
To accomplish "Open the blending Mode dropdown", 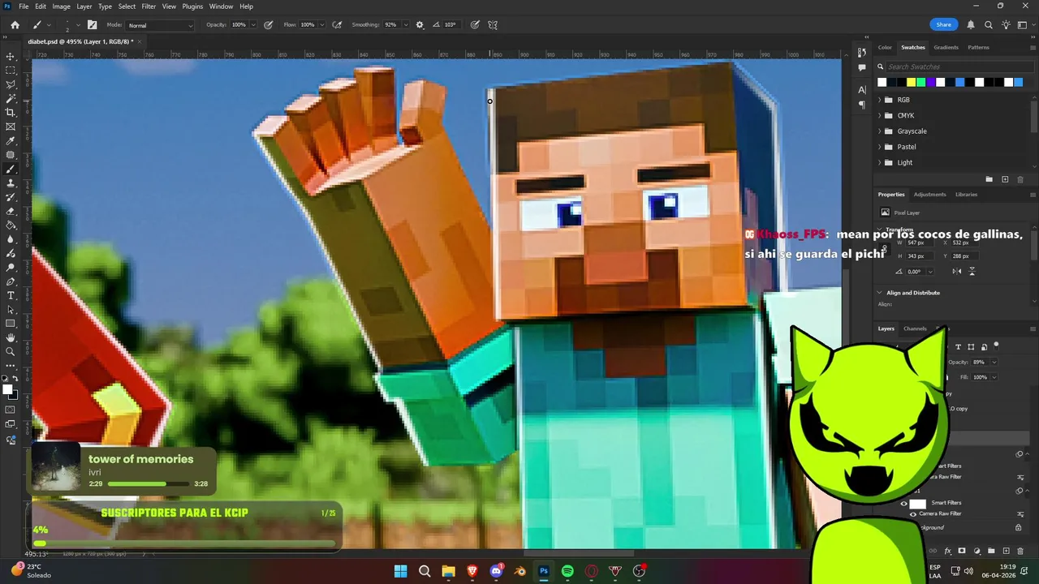I will click(x=160, y=25).
